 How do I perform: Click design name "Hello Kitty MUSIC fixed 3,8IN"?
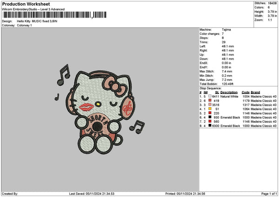37,21
